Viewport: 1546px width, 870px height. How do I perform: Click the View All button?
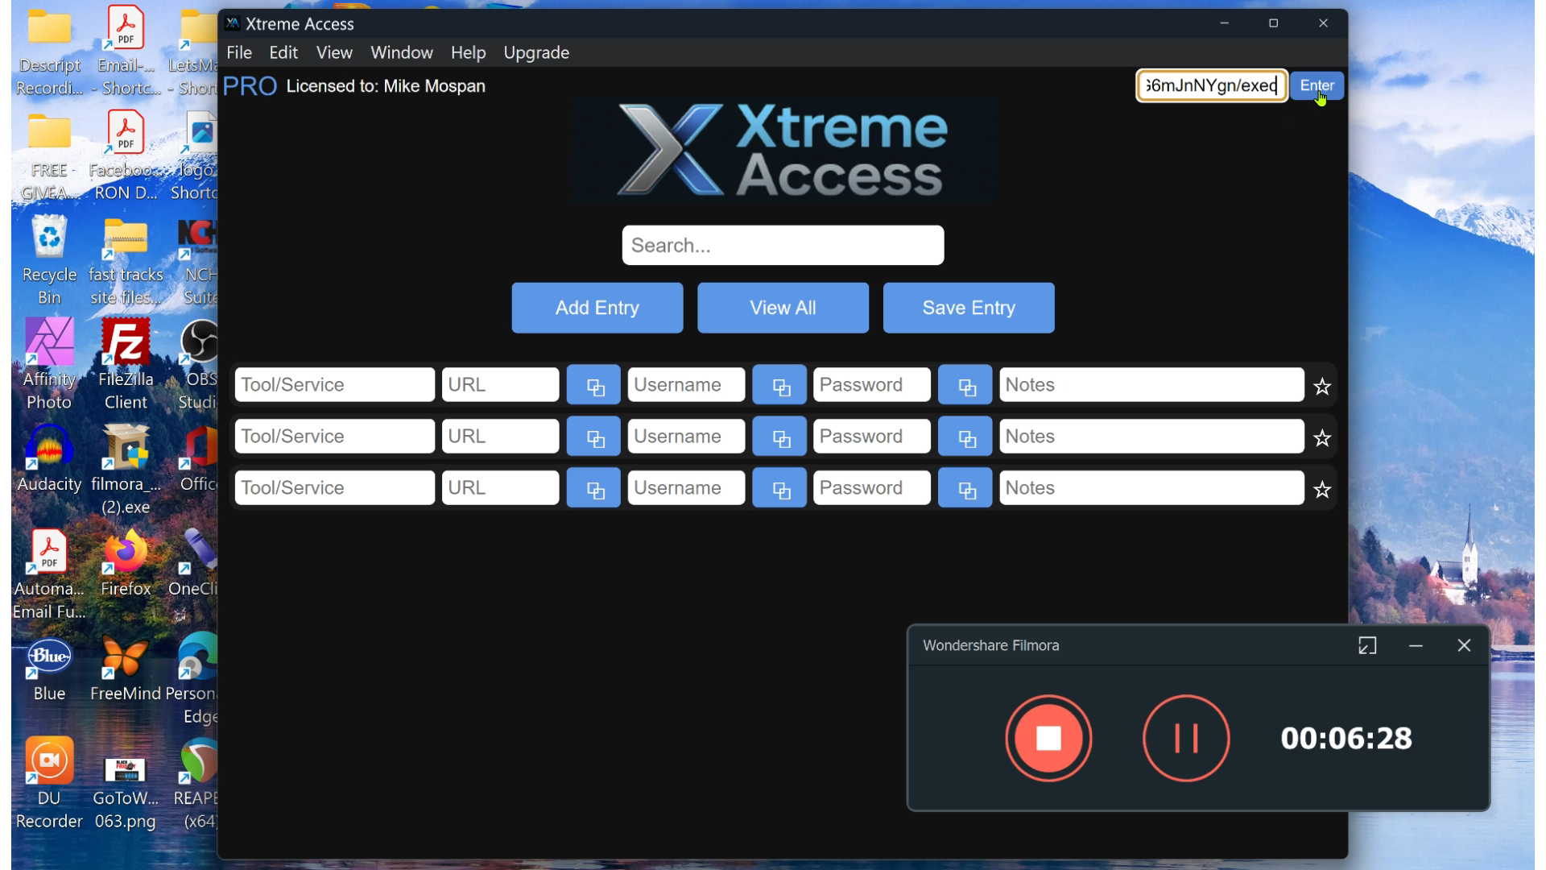click(x=783, y=308)
